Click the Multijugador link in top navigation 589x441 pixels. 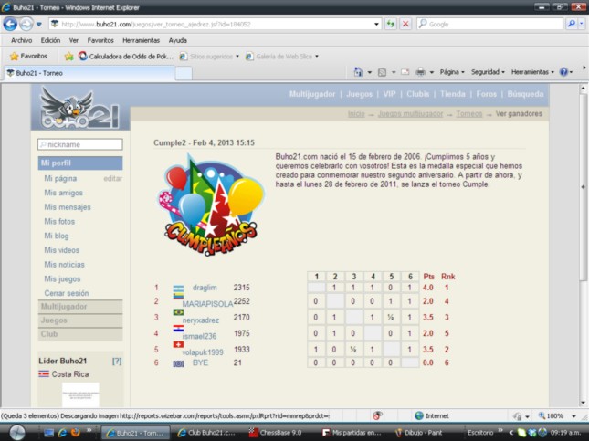click(x=312, y=94)
